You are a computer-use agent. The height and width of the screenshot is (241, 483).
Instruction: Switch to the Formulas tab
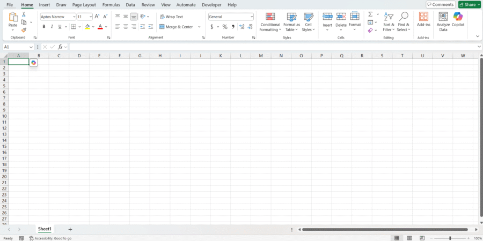coord(111,5)
